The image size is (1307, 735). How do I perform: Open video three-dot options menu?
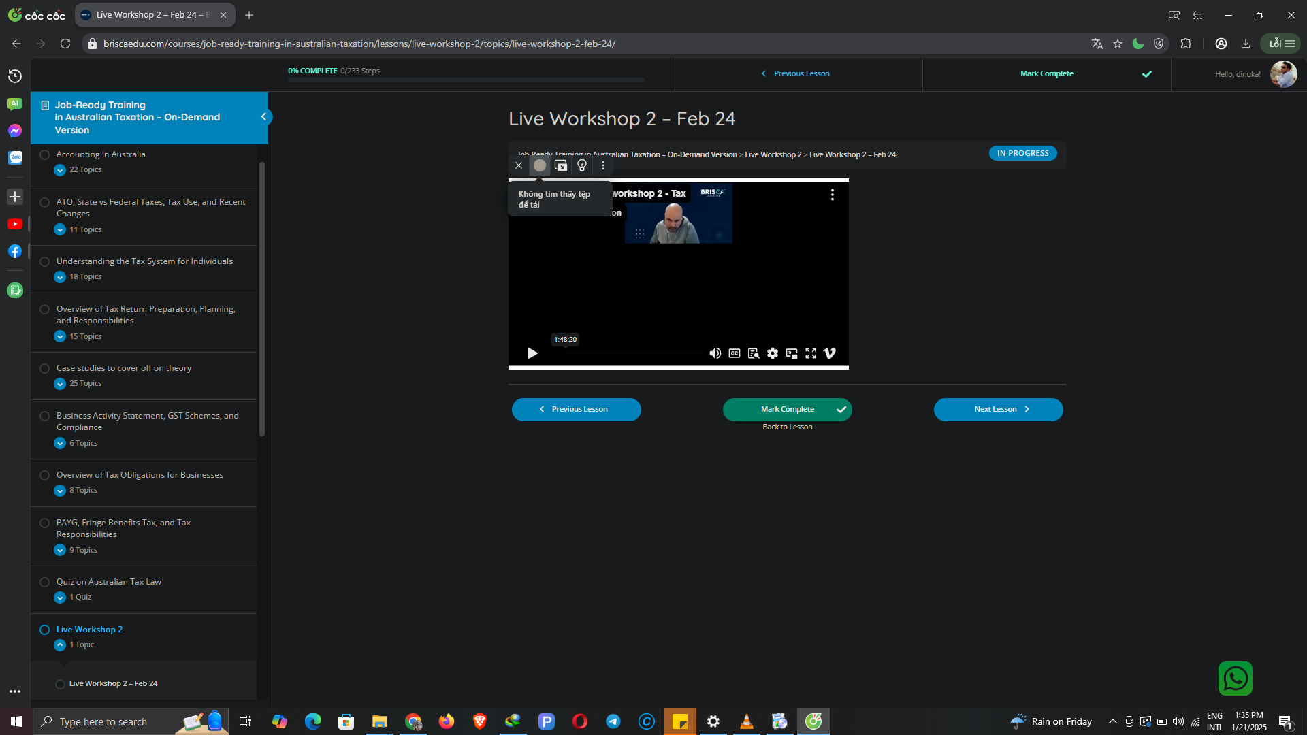click(x=832, y=195)
